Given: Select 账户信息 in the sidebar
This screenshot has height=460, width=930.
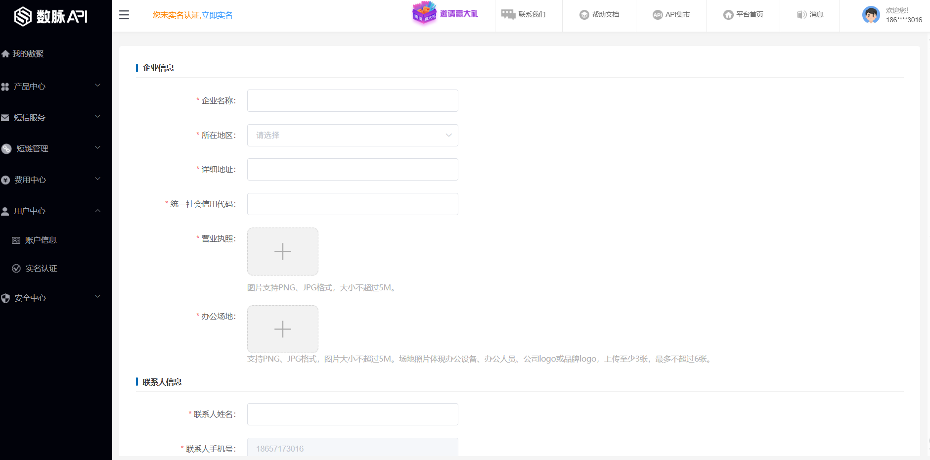Looking at the screenshot, I should point(41,240).
